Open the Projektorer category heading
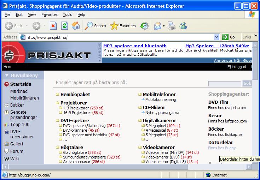Viewport: 260px width, 180px height. pyautogui.click(x=74, y=103)
